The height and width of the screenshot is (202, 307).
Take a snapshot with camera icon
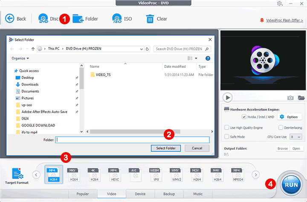pyautogui.click(x=290, y=98)
